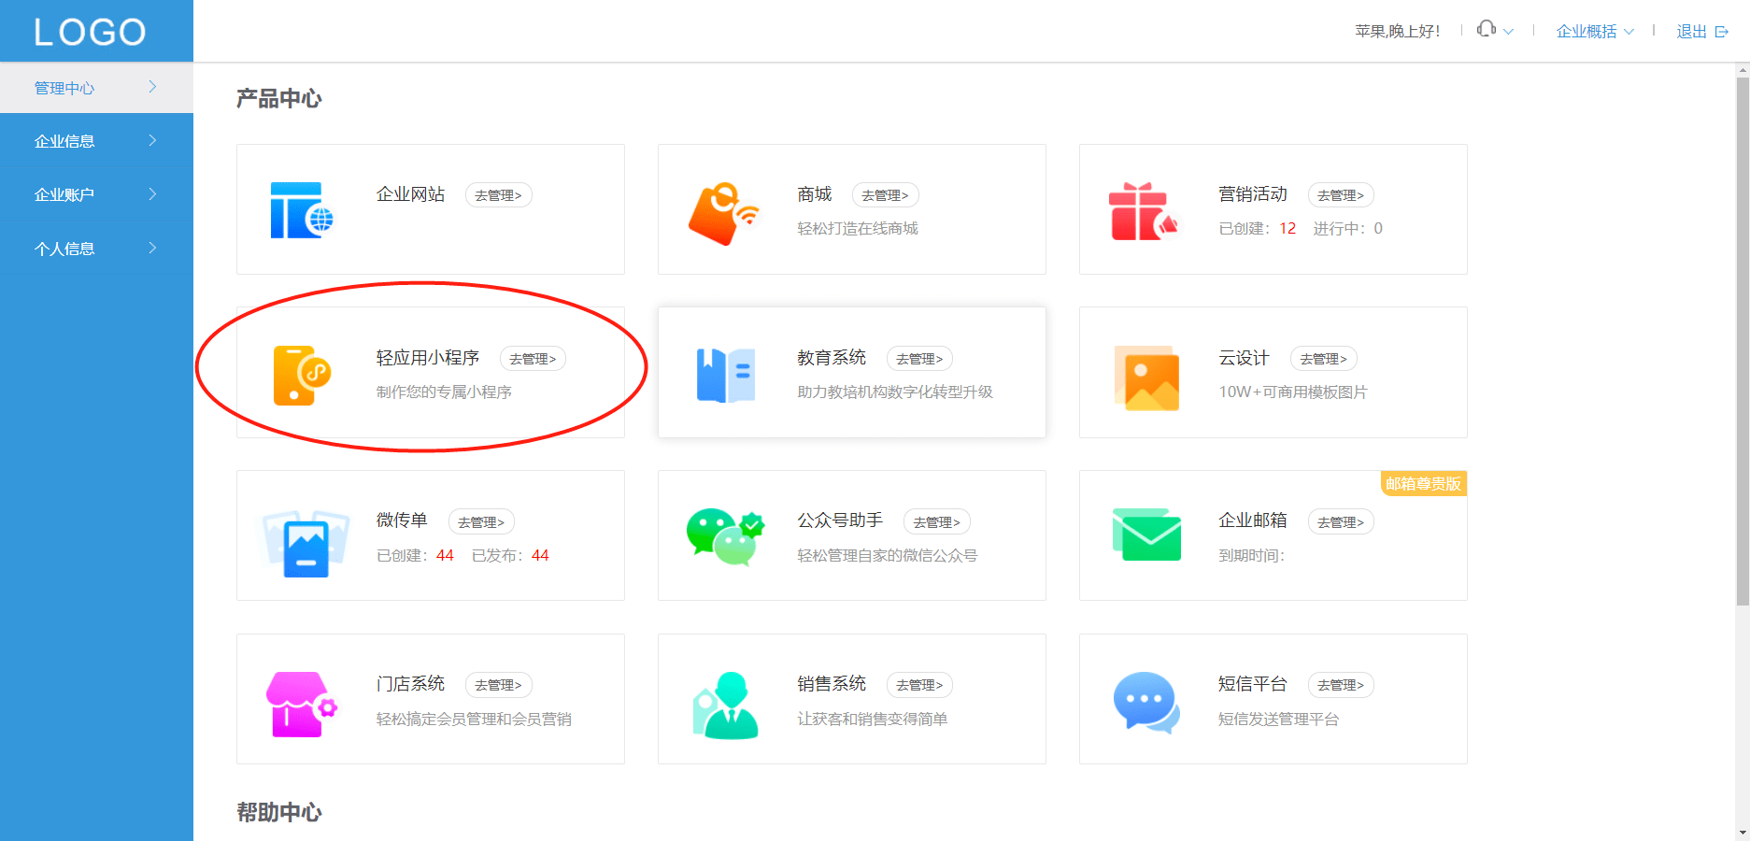Open the customer service headset dropdown
The width and height of the screenshot is (1750, 841).
(x=1494, y=31)
